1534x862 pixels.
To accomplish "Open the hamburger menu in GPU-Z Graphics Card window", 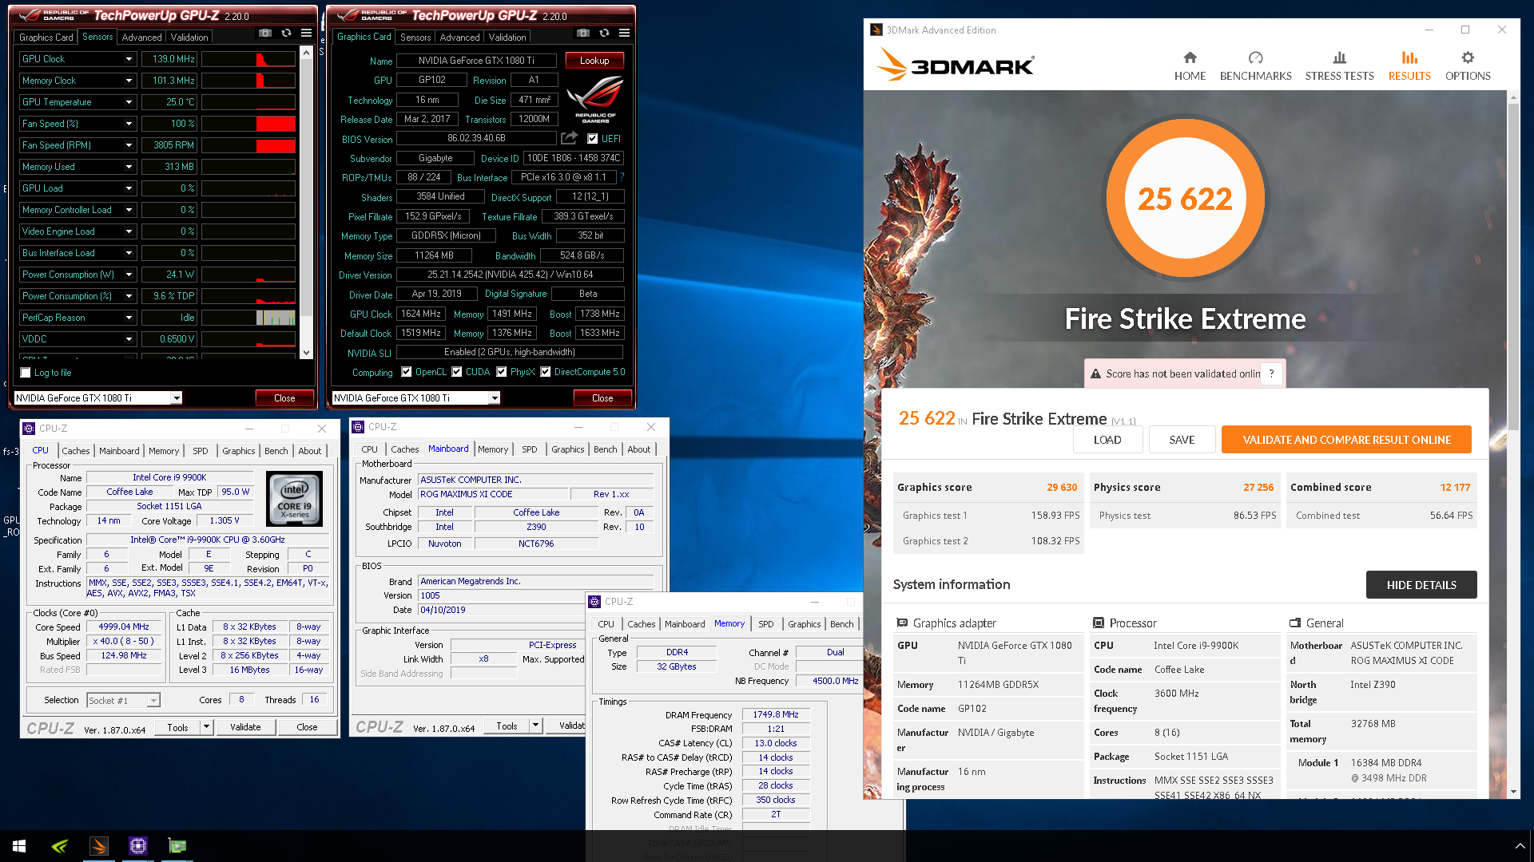I will pyautogui.click(x=624, y=33).
